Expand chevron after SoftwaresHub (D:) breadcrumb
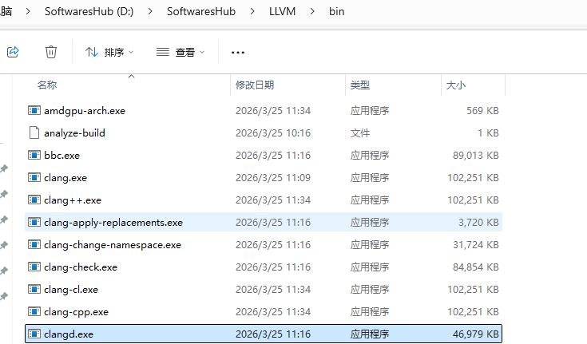The height and width of the screenshot is (344, 587). tap(150, 12)
